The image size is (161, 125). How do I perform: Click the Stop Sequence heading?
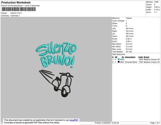(x=119, y=54)
